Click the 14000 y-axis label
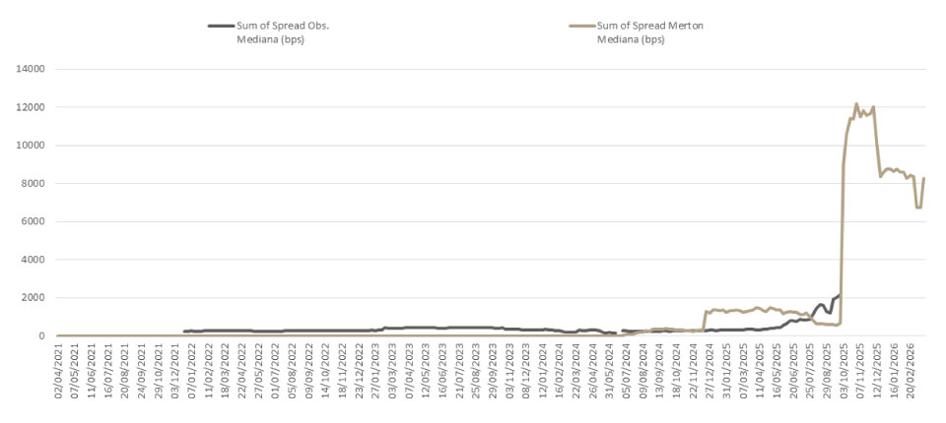This screenshot has width=946, height=423. 31,69
